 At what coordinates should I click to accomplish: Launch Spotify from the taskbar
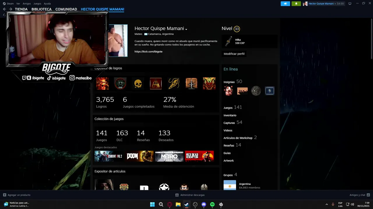pyautogui.click(x=212, y=204)
